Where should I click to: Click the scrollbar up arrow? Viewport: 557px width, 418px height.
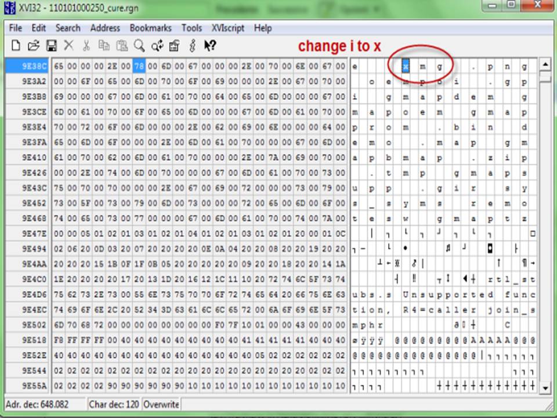click(x=545, y=64)
